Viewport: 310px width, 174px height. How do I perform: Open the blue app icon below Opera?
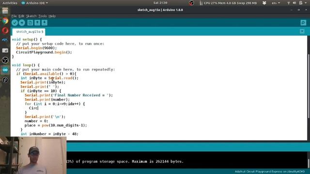pos(5,41)
